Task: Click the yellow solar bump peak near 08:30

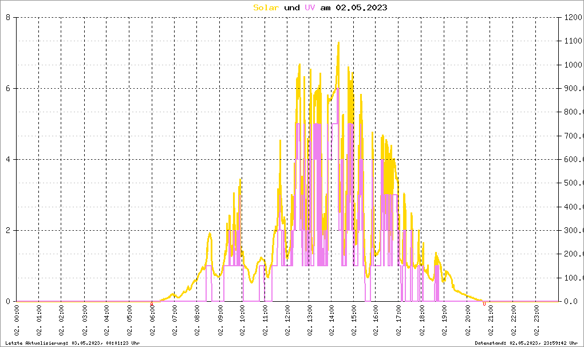Action: tap(210, 234)
